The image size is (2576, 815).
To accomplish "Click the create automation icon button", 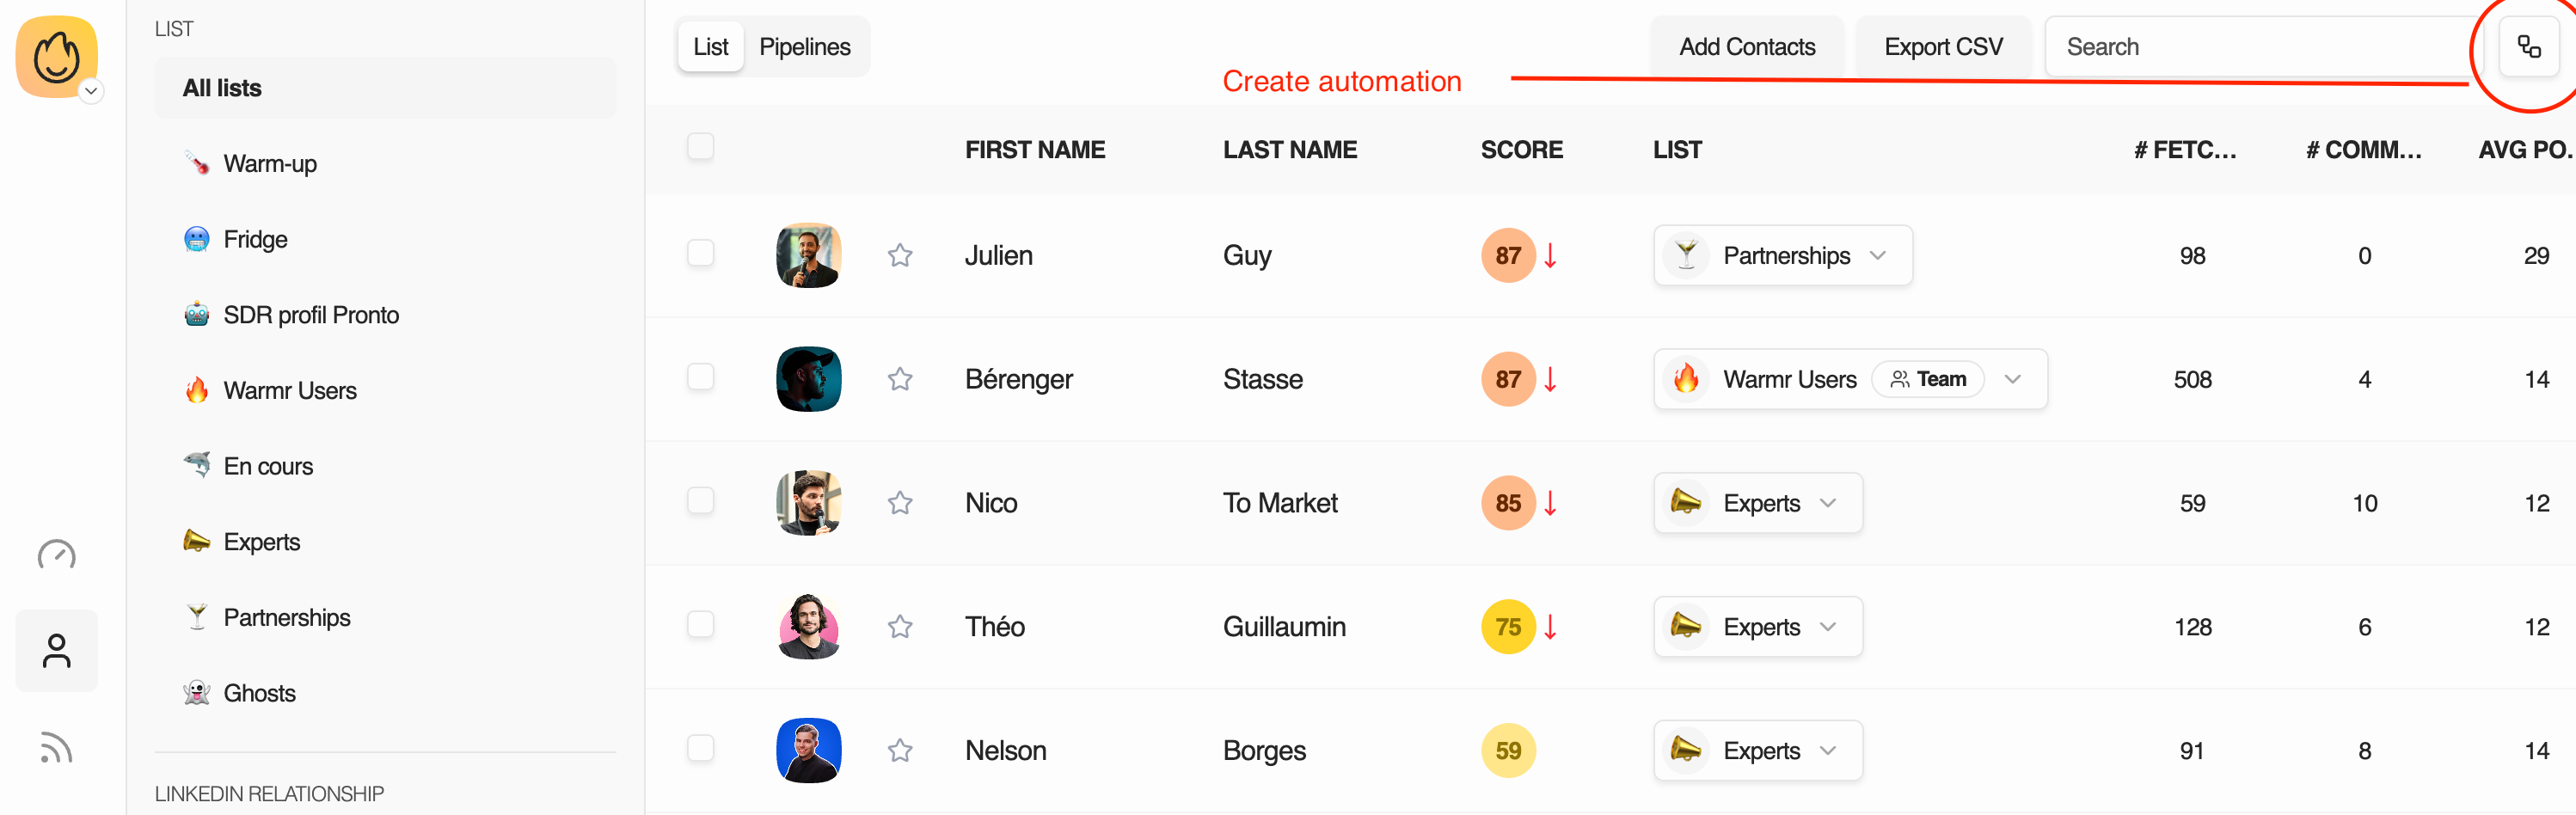I will click(x=2528, y=47).
